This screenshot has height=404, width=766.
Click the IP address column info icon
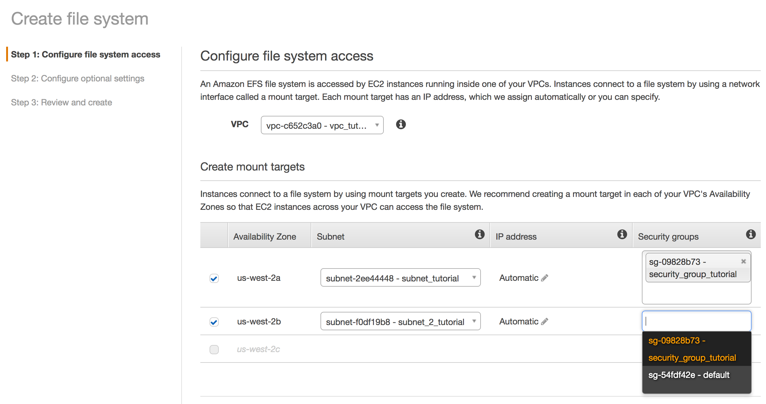tap(622, 234)
